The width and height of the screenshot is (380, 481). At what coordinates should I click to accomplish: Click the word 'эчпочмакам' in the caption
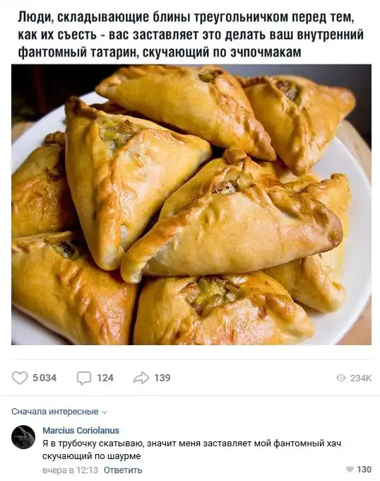[266, 52]
